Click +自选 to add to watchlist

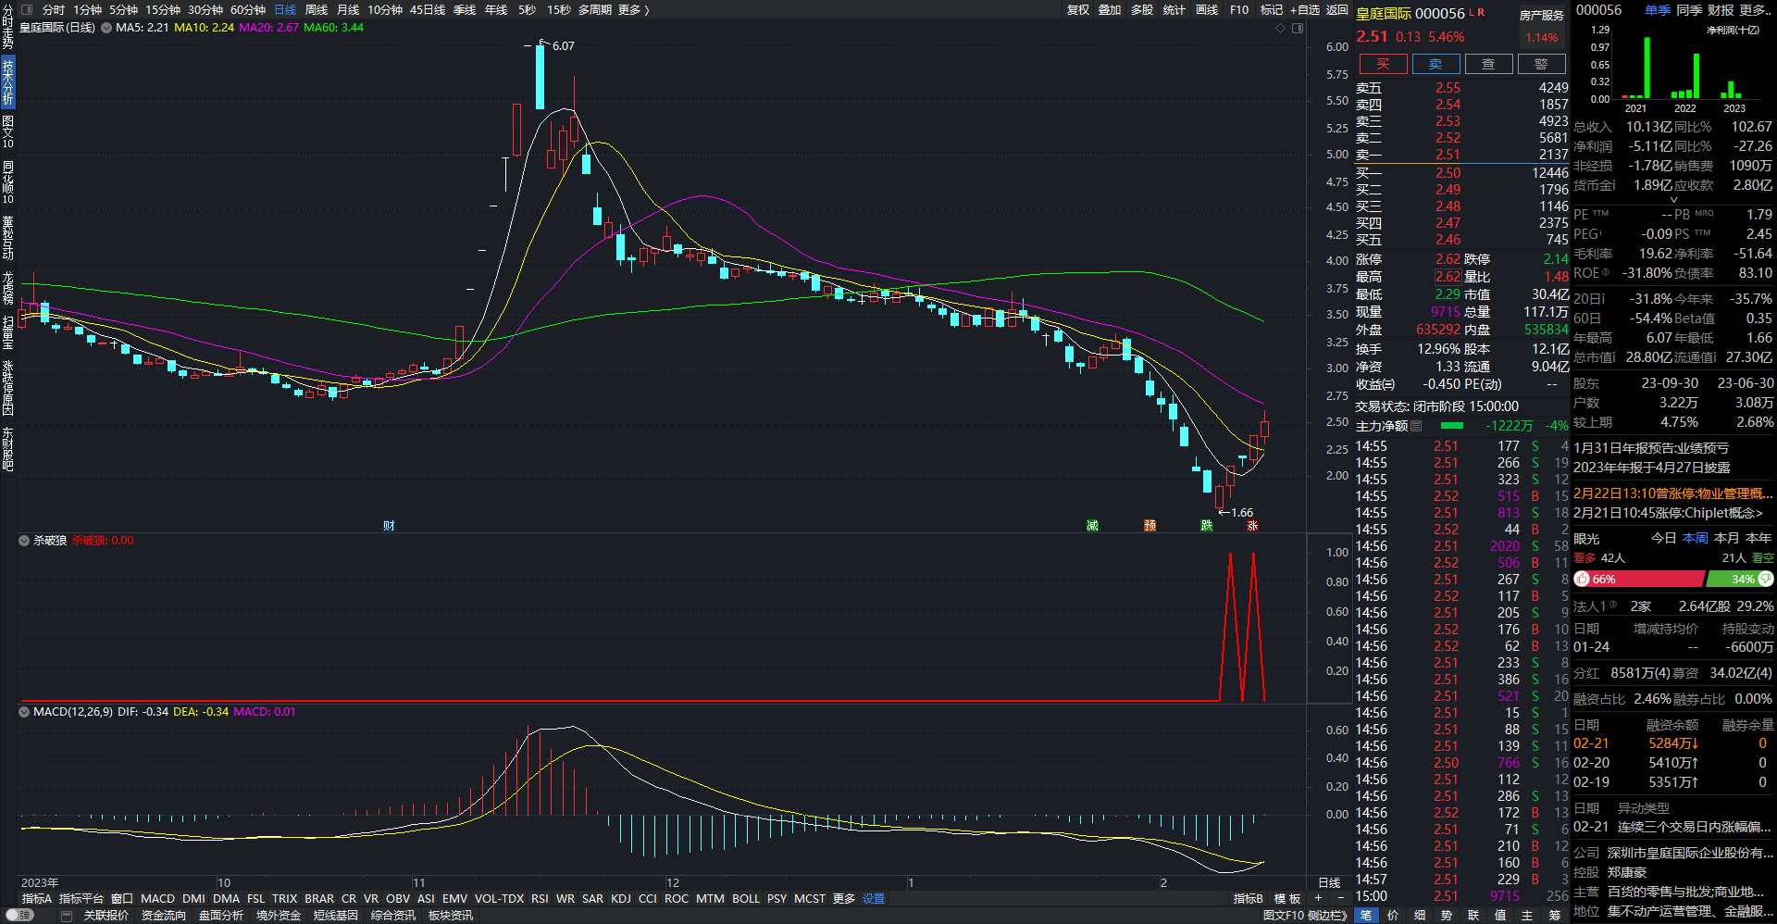click(1305, 10)
